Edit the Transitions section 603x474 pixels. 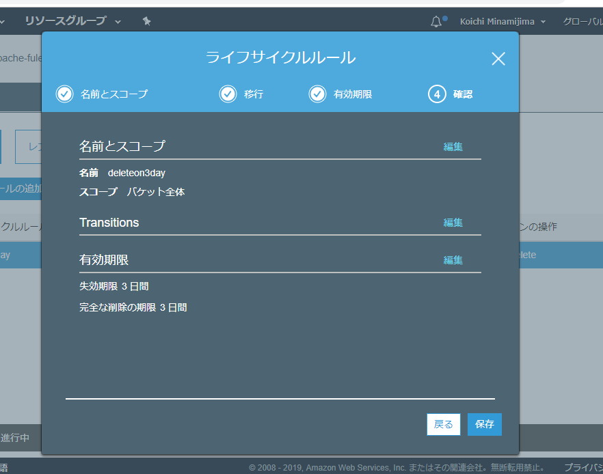tap(453, 223)
